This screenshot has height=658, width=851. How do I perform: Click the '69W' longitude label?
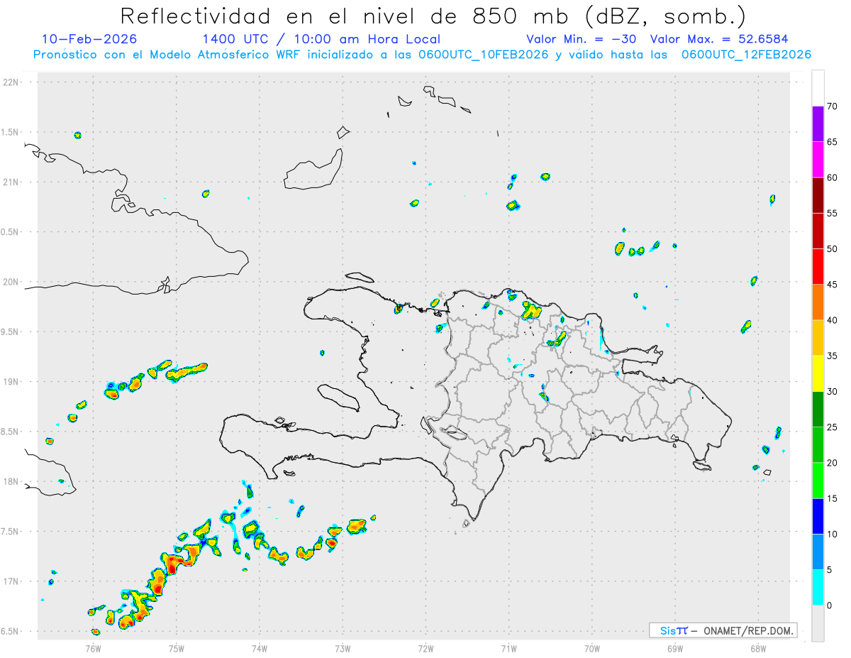(x=675, y=648)
